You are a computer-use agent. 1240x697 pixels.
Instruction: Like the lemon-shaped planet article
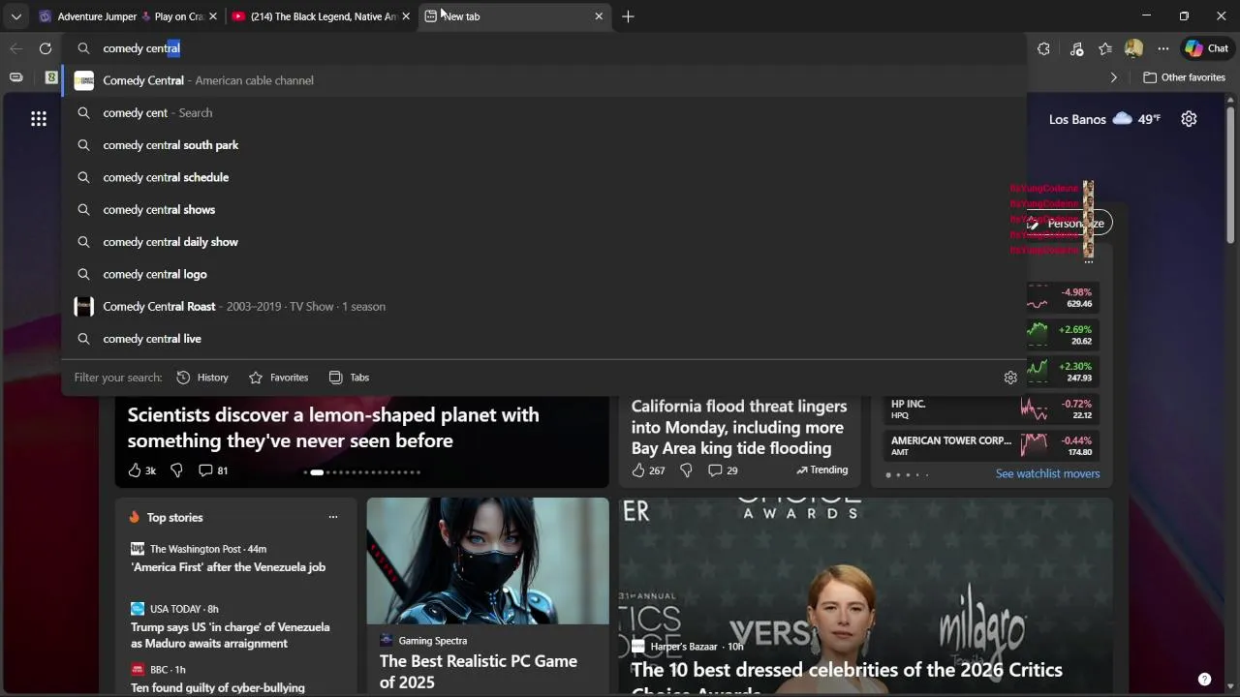point(141,470)
